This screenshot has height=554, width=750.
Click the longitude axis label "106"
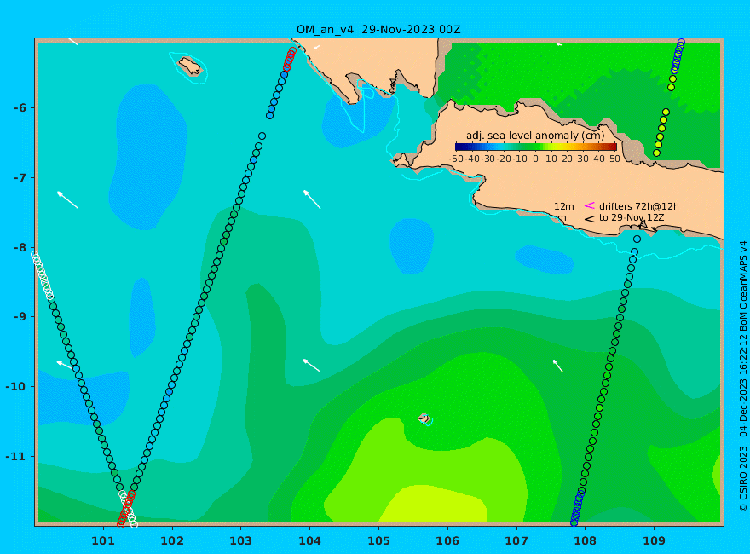pos(447,540)
